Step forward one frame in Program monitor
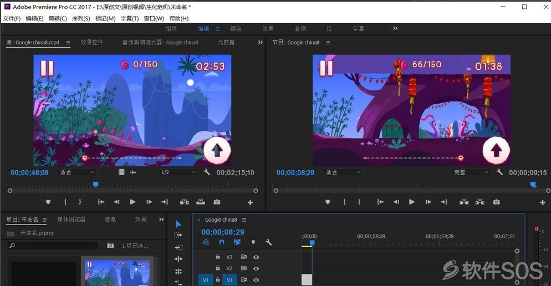This screenshot has height=286, width=551. (x=428, y=202)
